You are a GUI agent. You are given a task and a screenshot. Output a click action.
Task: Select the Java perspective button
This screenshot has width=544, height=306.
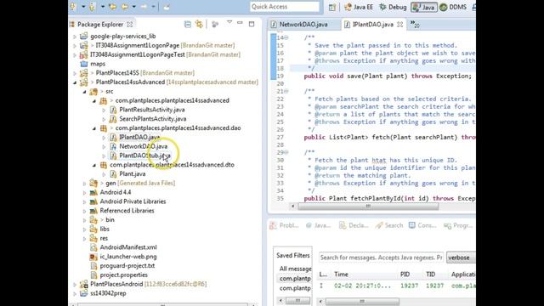point(423,7)
